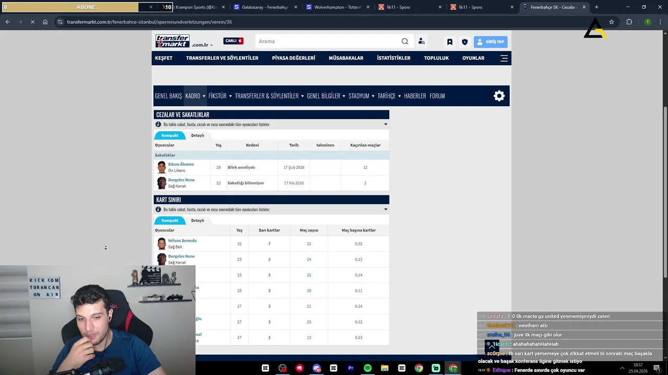668x375 pixels.
Task: Click the browser address bar URL
Action: click(x=149, y=22)
